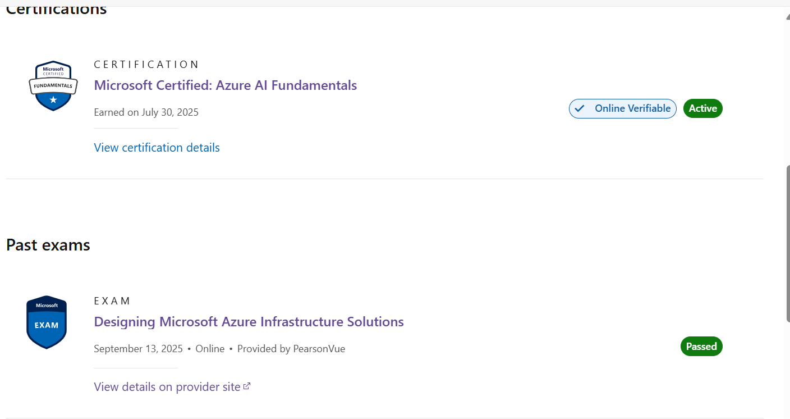Click View certification details
The image size is (790, 419).
[157, 147]
